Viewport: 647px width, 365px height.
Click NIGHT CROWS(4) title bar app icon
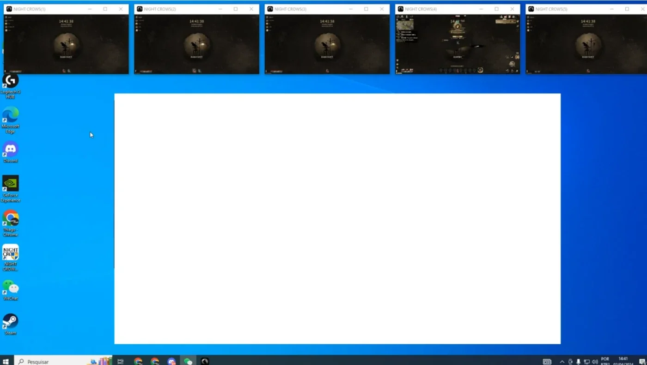tap(400, 9)
